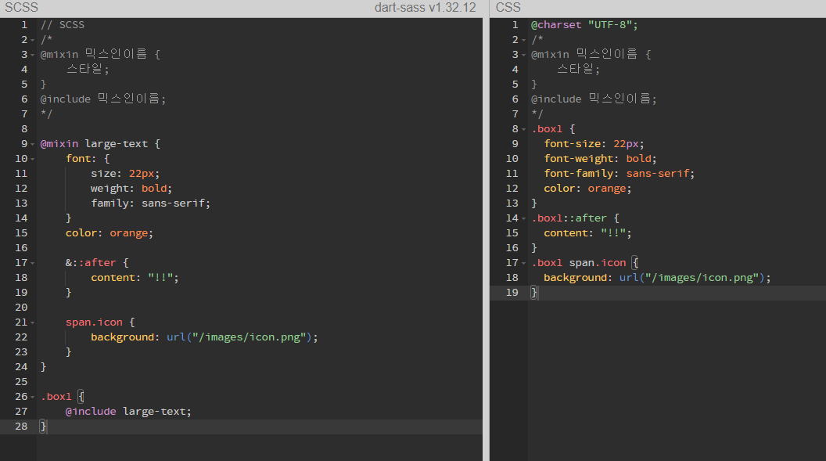
Task: Click 'color: orange;' in the SCSS editor
Action: 109,233
